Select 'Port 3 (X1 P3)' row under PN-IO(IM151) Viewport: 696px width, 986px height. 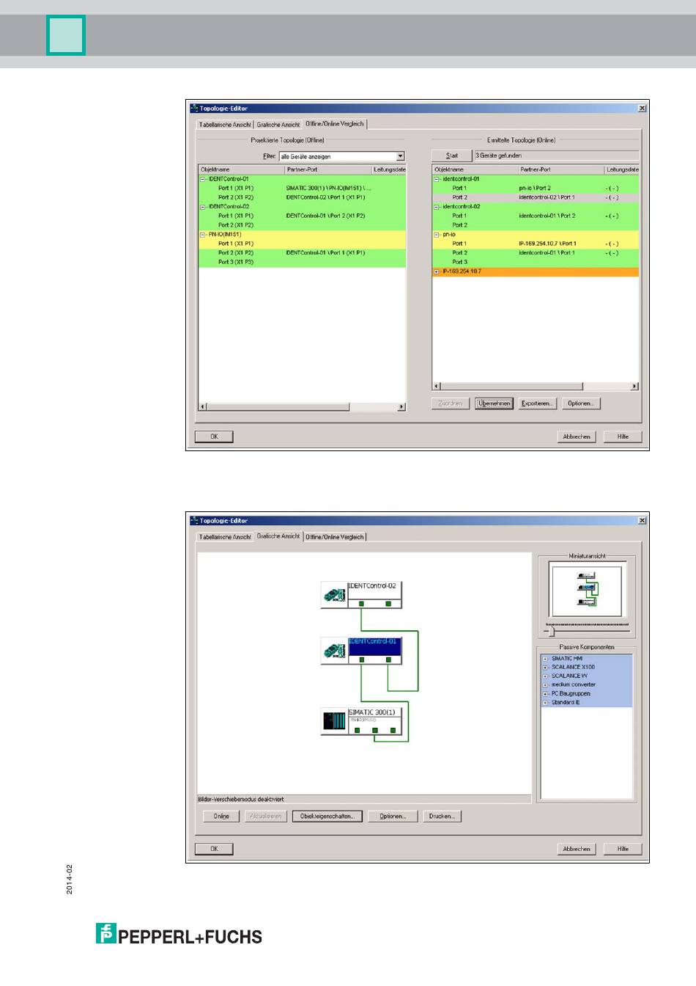click(302, 262)
